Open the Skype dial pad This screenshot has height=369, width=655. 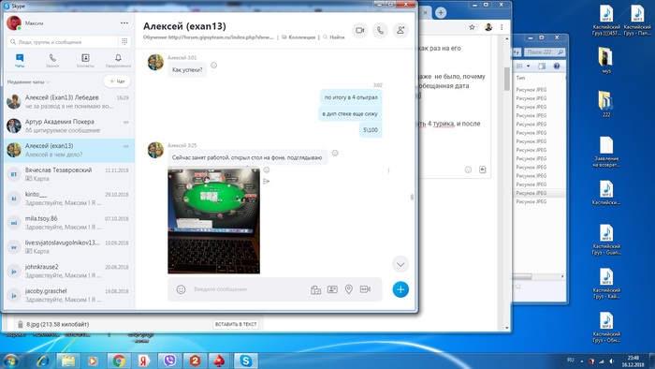(x=124, y=42)
